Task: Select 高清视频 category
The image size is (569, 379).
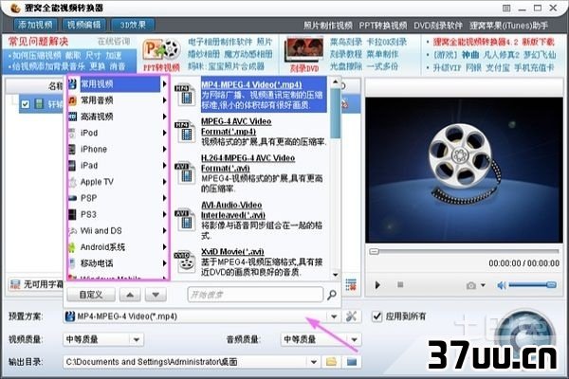Action: pos(114,117)
